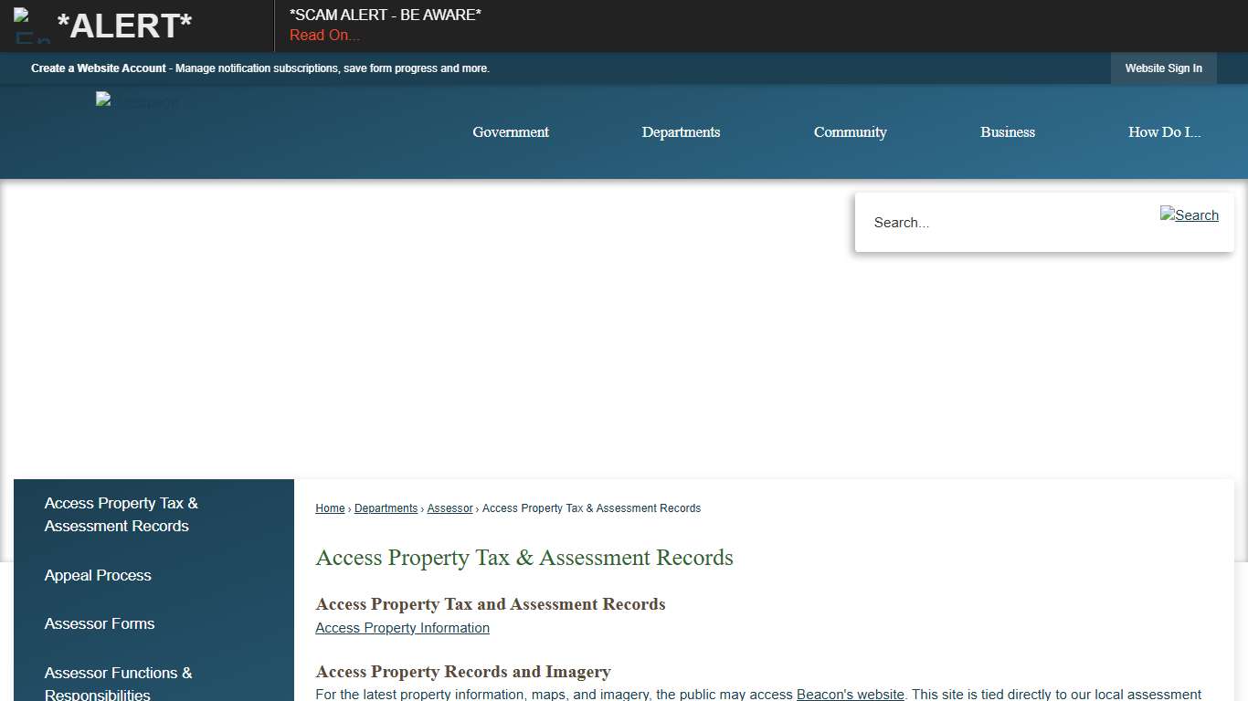The image size is (1248, 701).
Task: Open the Community navigation menu
Action: 850,131
